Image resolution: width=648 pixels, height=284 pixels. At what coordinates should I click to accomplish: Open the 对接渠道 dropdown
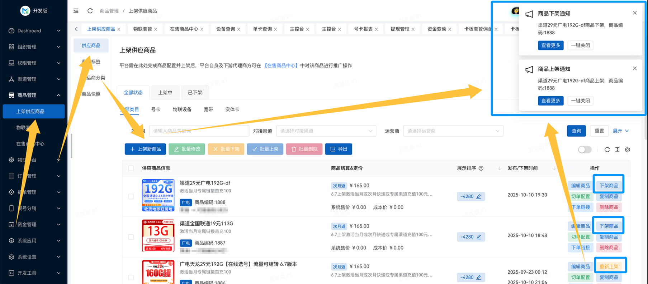(x=326, y=131)
